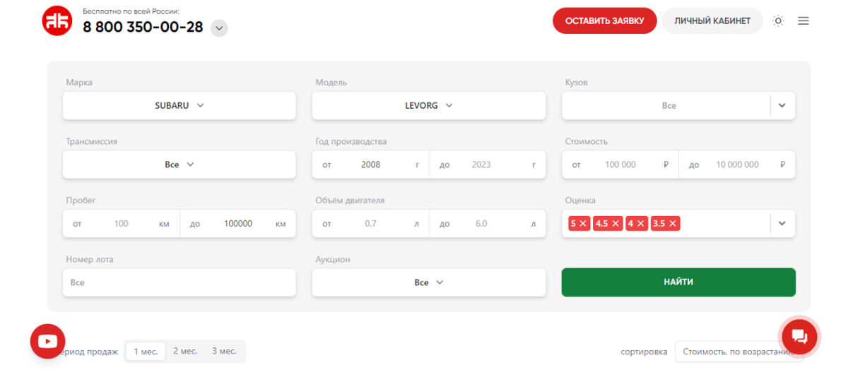Edit production year from field 2008
The height and width of the screenshot is (384, 848).
click(370, 164)
